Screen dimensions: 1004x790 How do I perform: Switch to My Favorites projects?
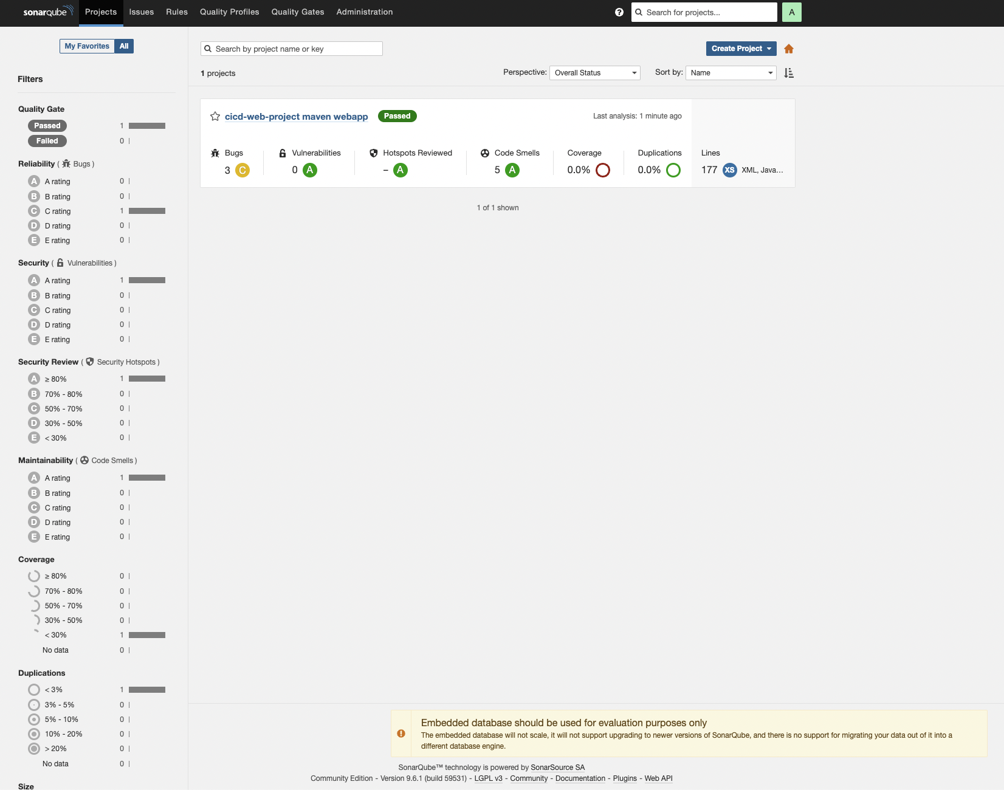coord(87,46)
